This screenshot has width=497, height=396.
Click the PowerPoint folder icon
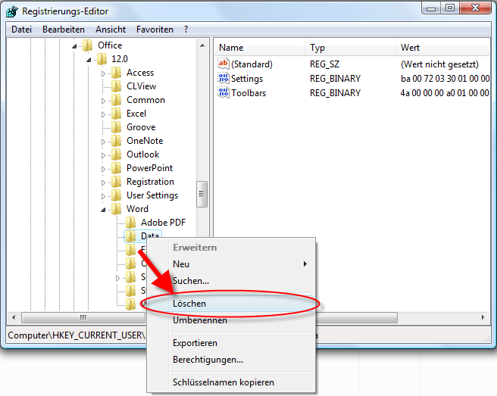pos(116,168)
